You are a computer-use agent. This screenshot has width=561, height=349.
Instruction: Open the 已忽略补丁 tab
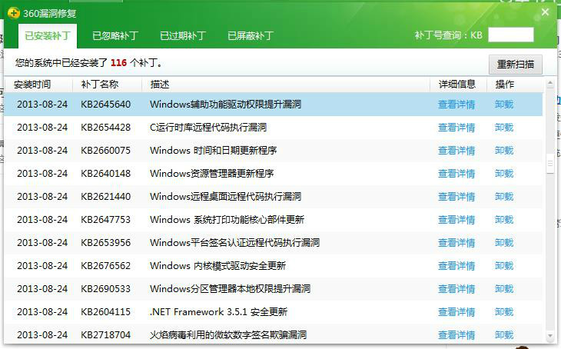115,36
